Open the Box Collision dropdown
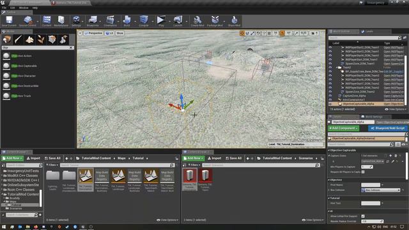Viewport: 409px width, 230px height. click(x=381, y=190)
